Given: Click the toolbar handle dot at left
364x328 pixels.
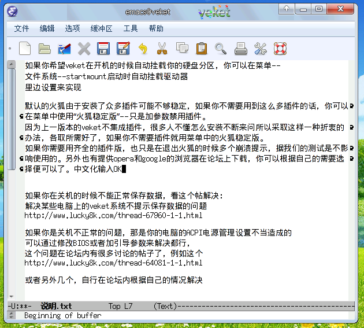Looking at the screenshot, I should coord(10,49).
